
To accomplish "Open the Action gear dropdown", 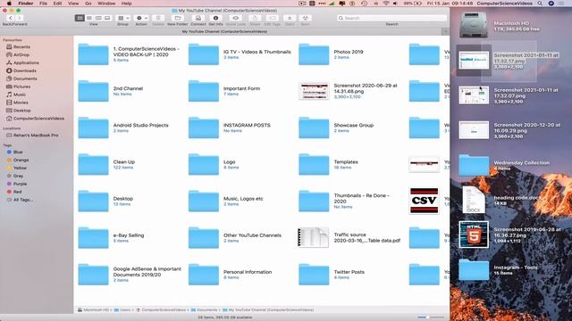I will pos(141,18).
